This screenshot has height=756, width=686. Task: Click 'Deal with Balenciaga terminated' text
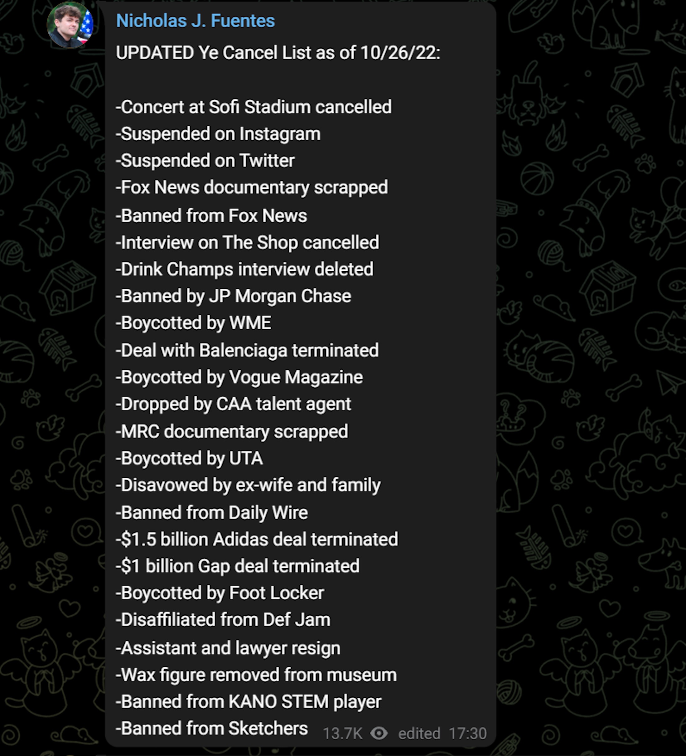point(247,350)
